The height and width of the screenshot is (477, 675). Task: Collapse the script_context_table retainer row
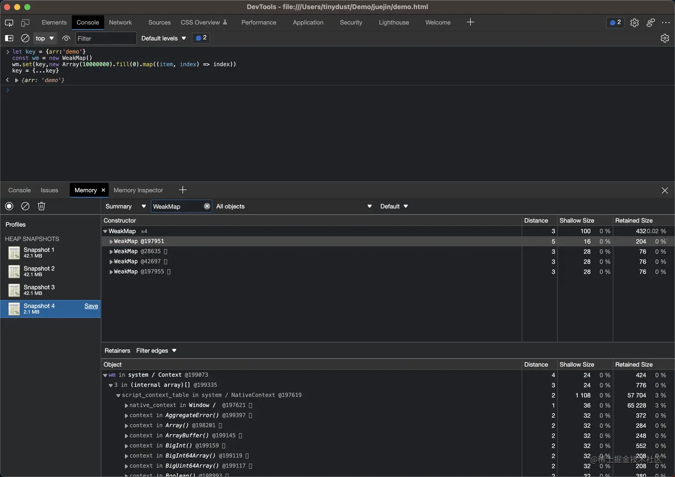(x=118, y=395)
